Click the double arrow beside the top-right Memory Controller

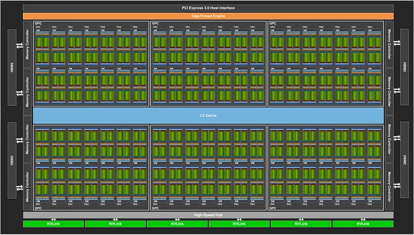click(x=397, y=43)
